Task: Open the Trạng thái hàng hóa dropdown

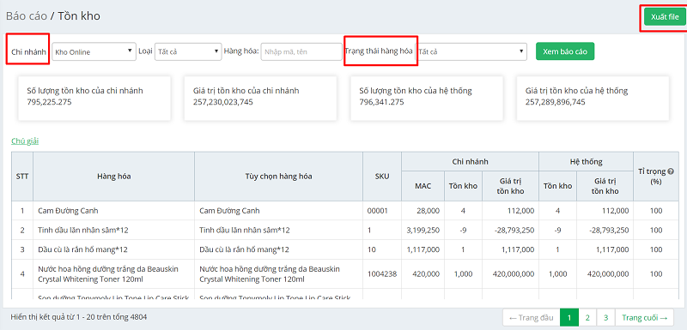Action: pyautogui.click(x=471, y=51)
